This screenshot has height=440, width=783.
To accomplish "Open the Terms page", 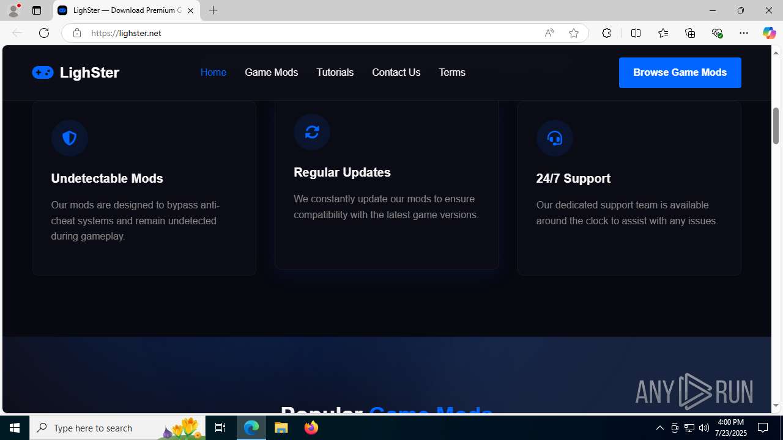I will pyautogui.click(x=452, y=72).
